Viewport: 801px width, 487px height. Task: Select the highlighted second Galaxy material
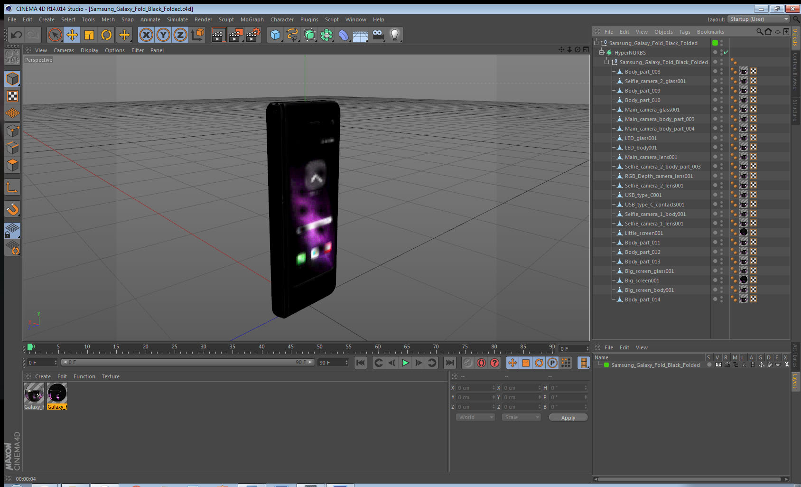pos(57,396)
